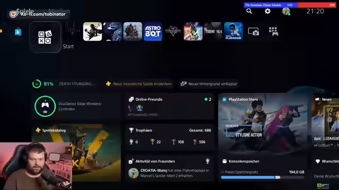Viewport: 339px width, 190px height.
Task: Open the Start home tile
Action: (x=45, y=37)
